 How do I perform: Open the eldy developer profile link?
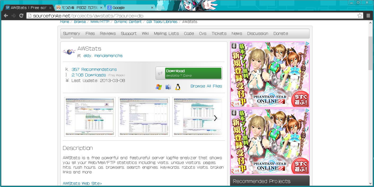[x=87, y=56]
